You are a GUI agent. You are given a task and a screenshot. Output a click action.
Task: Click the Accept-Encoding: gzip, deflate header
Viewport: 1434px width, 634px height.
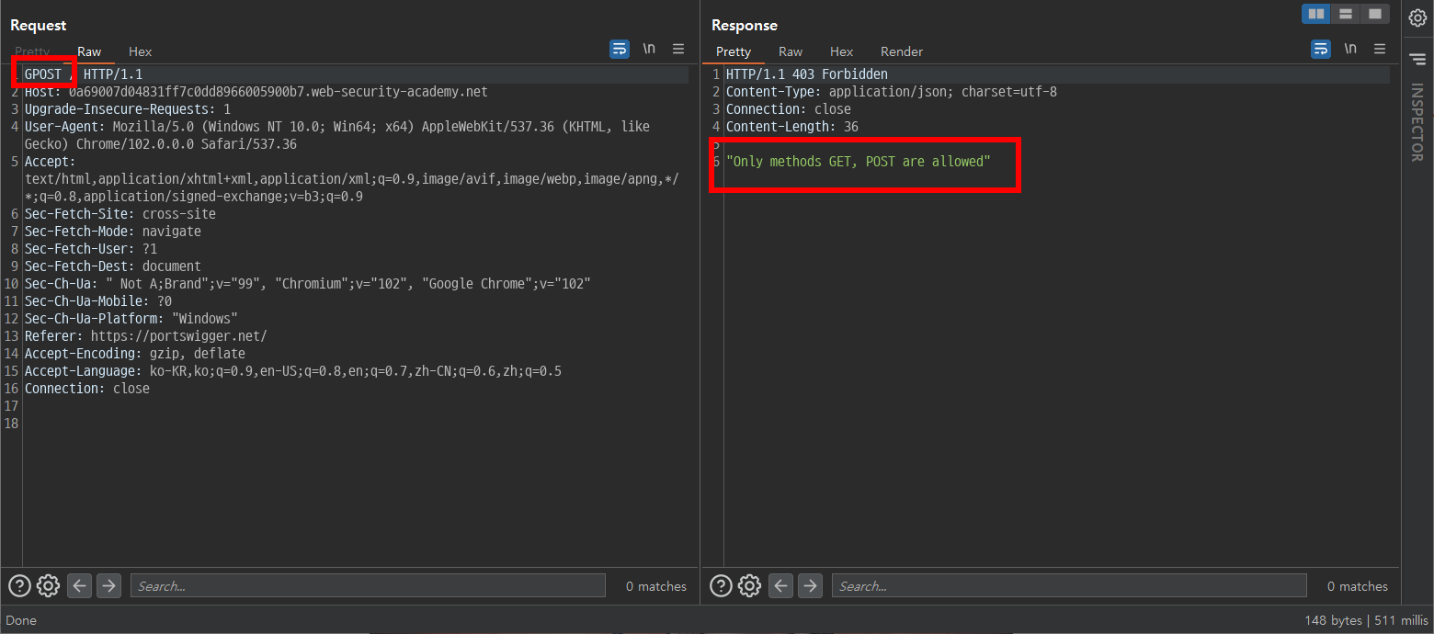[x=135, y=354]
